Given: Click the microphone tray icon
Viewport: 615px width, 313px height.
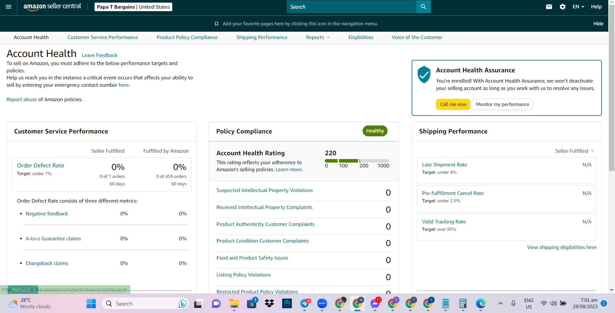Looking at the screenshot, I should click(x=513, y=303).
